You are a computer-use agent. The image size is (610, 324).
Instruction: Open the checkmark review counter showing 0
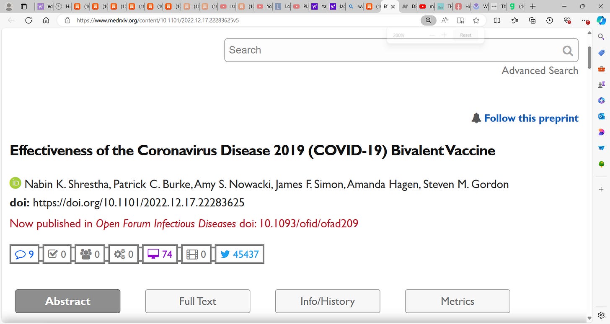pyautogui.click(x=57, y=254)
